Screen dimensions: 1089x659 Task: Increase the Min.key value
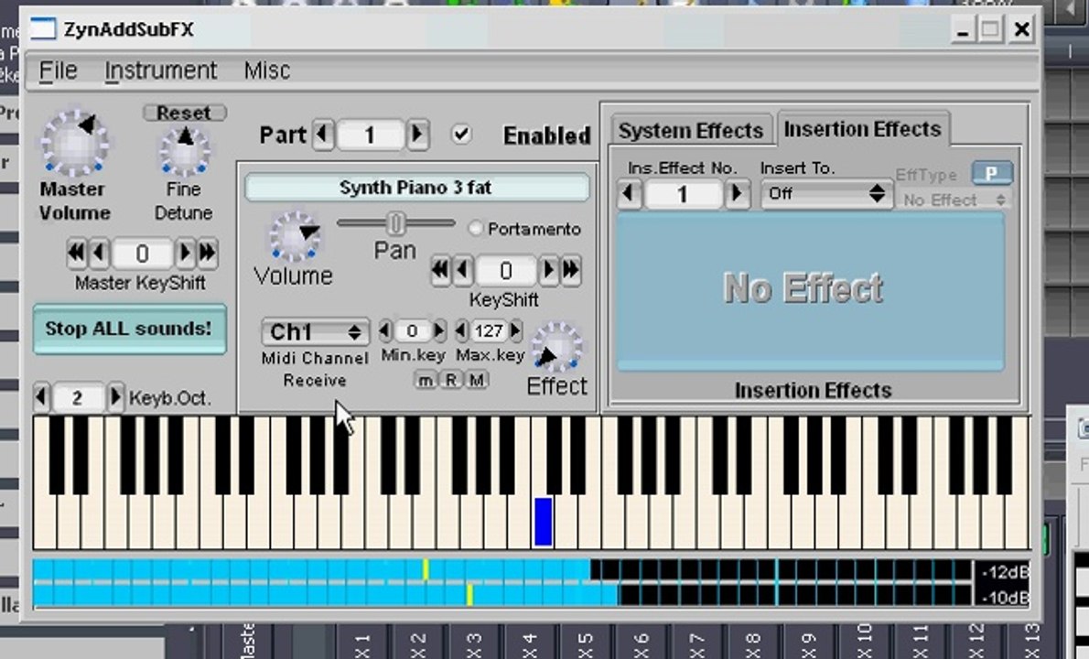tap(439, 331)
